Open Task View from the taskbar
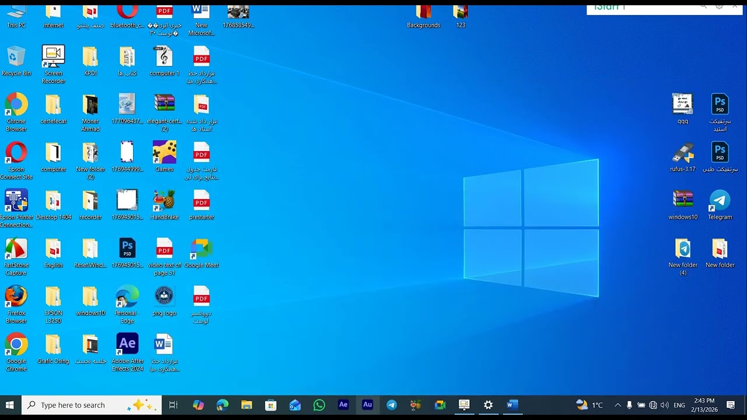The image size is (747, 420). click(x=173, y=405)
